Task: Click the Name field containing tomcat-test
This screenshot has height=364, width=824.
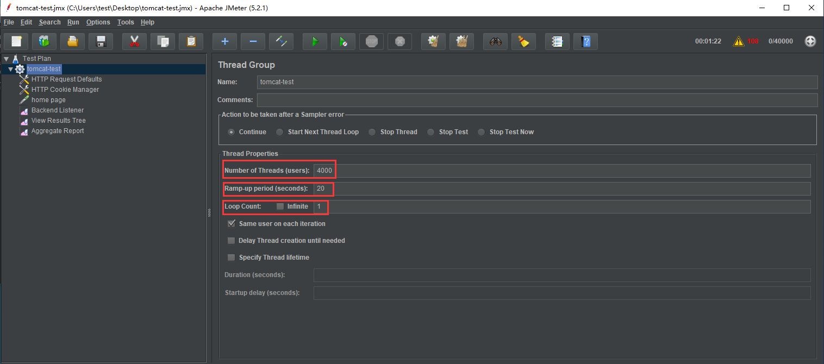Action: pyautogui.click(x=537, y=82)
